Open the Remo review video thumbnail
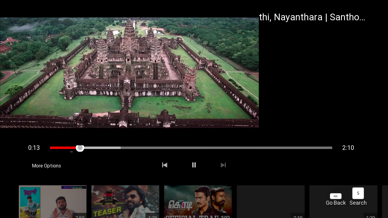388x218 pixels. (52, 202)
